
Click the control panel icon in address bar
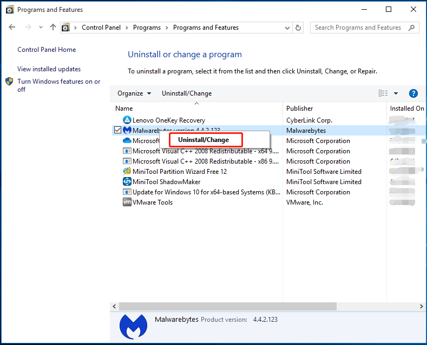pos(65,28)
